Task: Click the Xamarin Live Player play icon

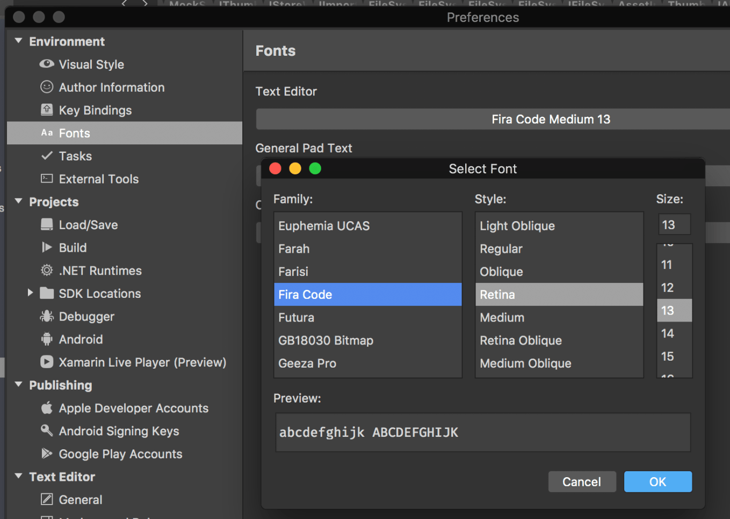Action: [47, 362]
